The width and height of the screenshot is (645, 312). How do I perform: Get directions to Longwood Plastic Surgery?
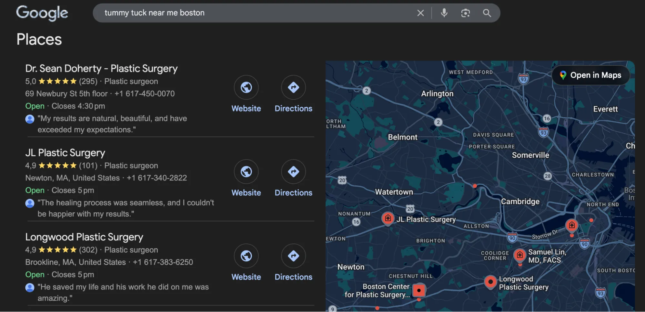pos(293,256)
